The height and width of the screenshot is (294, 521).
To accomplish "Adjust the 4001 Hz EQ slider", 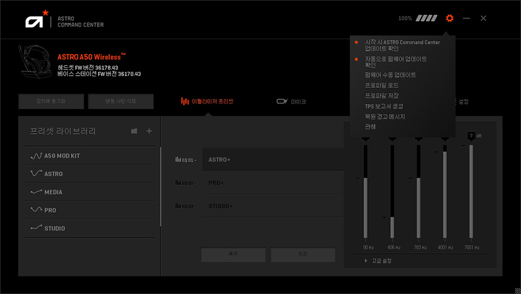I will [445, 191].
